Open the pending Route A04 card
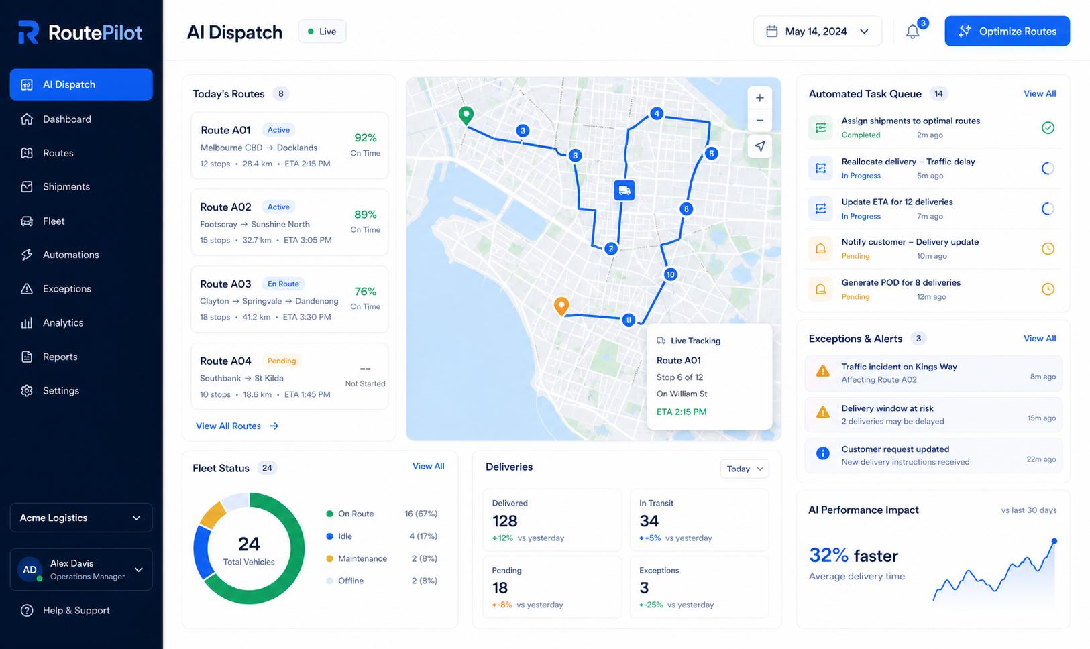The image size is (1090, 649). tap(289, 377)
